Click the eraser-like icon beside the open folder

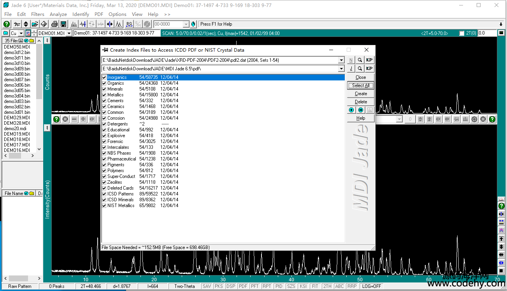pos(44,24)
